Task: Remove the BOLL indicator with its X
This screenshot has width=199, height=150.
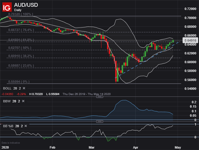Action: (24, 88)
